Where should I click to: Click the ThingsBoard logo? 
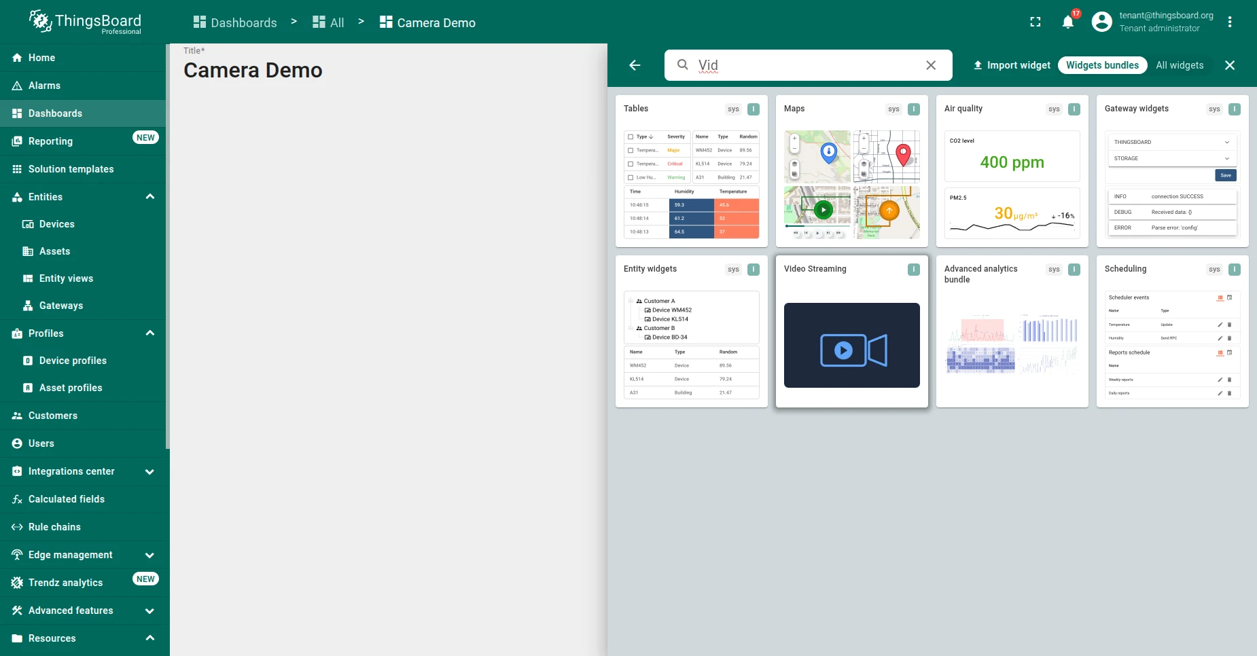(85, 22)
